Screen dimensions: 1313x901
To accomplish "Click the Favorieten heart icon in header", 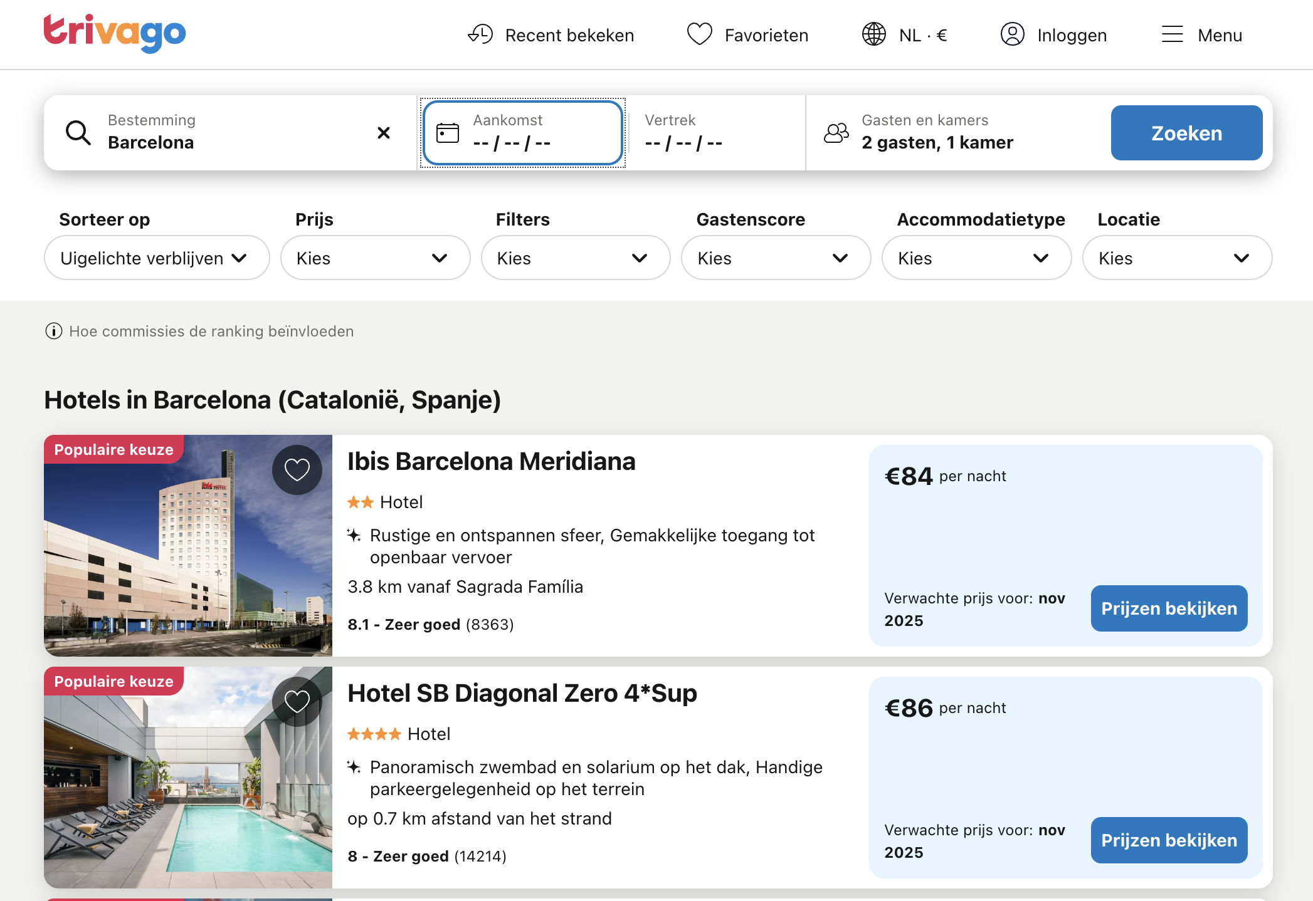I will [700, 34].
